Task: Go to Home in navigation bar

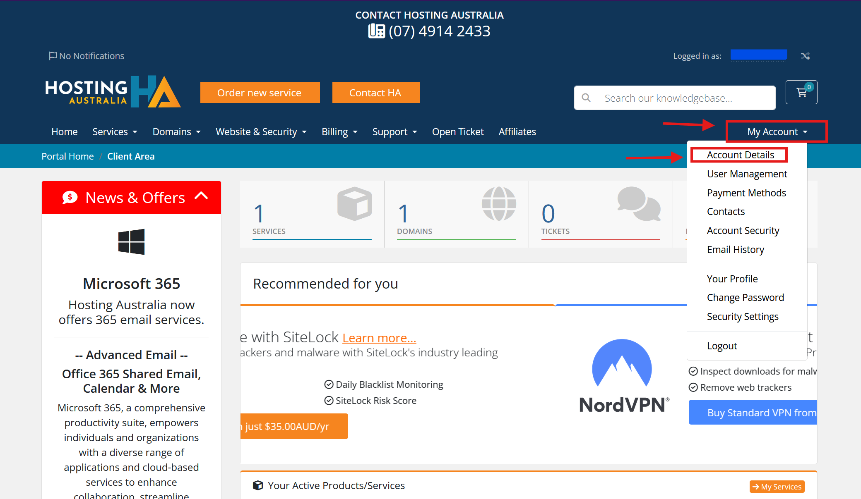Action: (65, 132)
